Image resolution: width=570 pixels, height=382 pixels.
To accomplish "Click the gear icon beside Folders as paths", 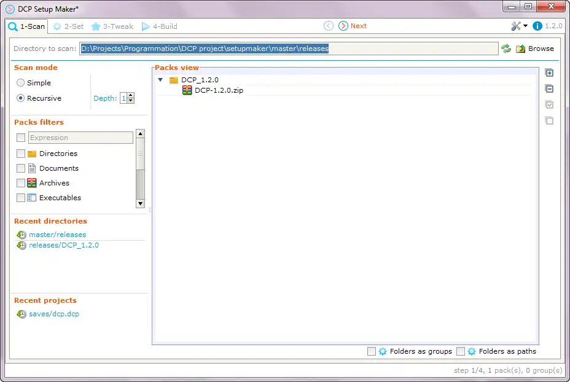I will click(472, 351).
